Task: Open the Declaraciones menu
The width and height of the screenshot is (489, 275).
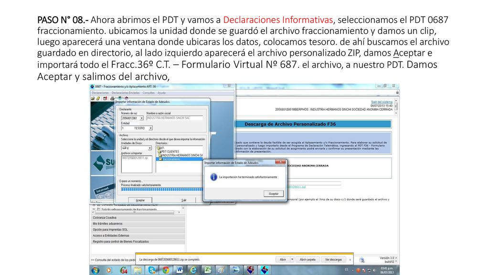Action: pyautogui.click(x=100, y=93)
